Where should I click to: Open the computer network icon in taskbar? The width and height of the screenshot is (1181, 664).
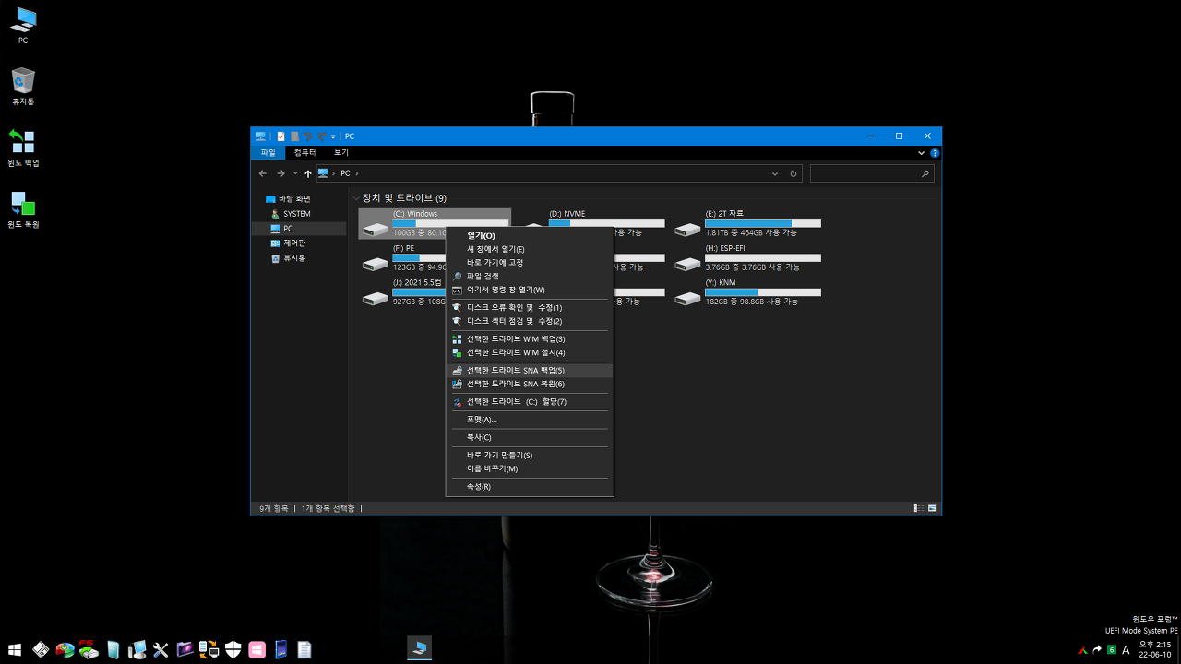(x=137, y=649)
